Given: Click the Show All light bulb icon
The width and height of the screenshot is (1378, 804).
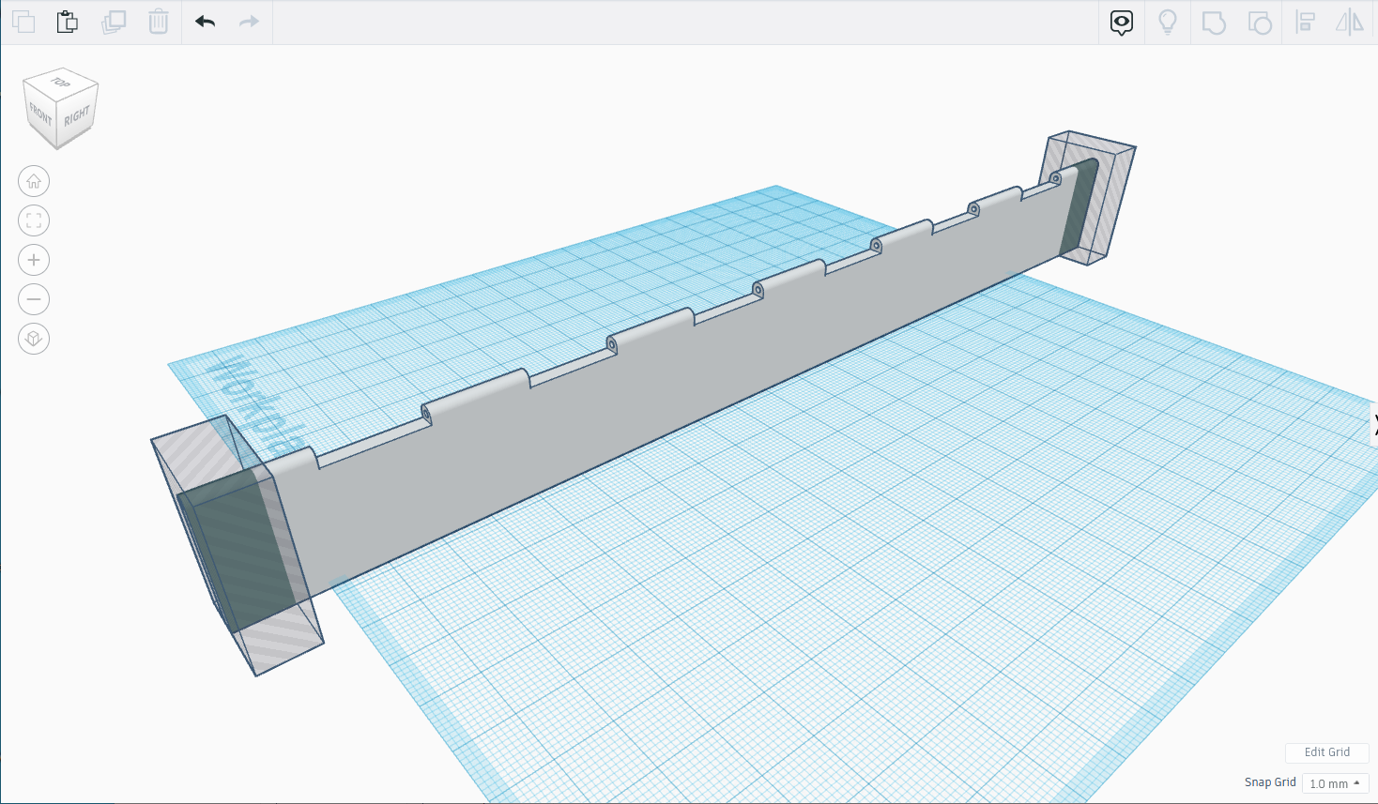Looking at the screenshot, I should [x=1168, y=23].
